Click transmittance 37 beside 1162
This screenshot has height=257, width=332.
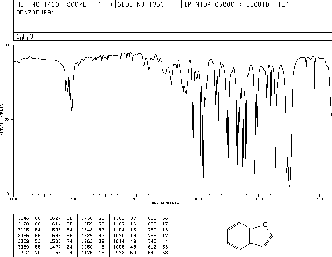pos(133,218)
